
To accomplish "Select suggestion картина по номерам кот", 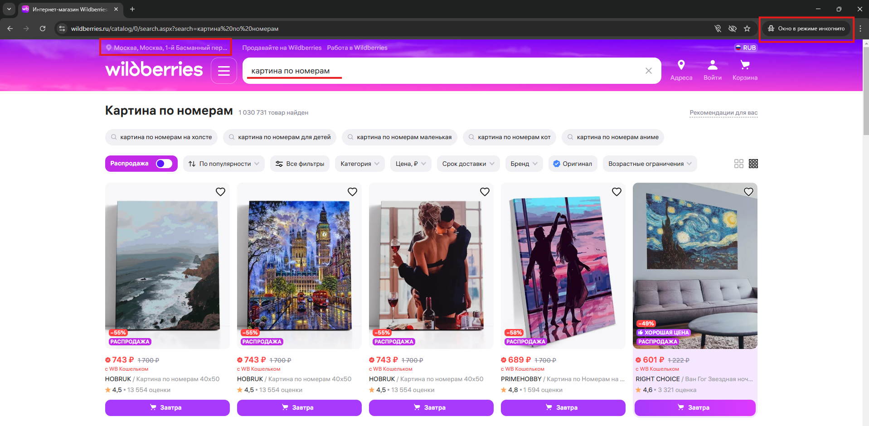I will click(510, 137).
